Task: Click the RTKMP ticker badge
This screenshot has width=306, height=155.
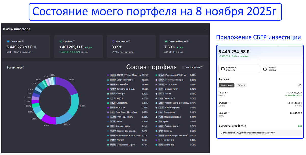Action: [x=161, y=75]
